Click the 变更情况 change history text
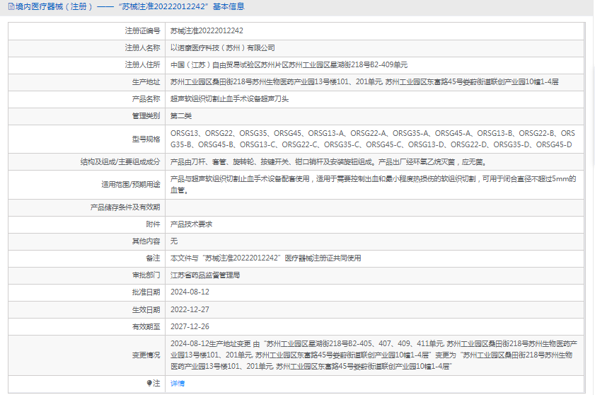 pos(374,355)
